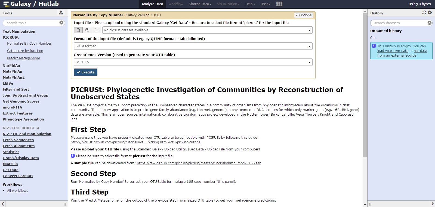435x207 pixels.
Task: Expand the MetaPhlAn tool section
Action: pos(13,71)
